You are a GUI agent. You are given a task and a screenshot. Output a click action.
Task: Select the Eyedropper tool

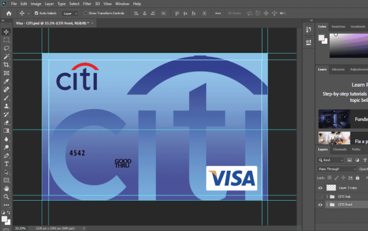[x=6, y=81]
